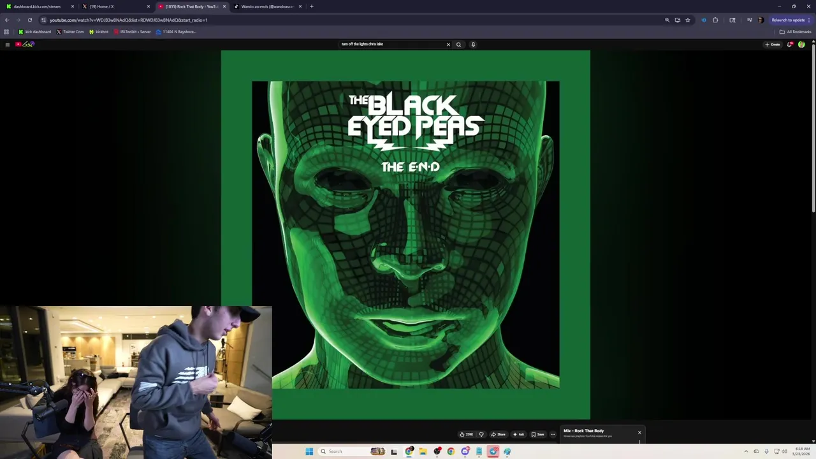Switch to the dashboard.kick.com/stream tab

38,6
